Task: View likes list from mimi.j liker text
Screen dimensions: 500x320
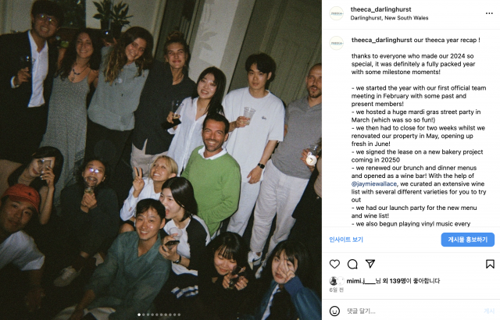Action: (393, 281)
